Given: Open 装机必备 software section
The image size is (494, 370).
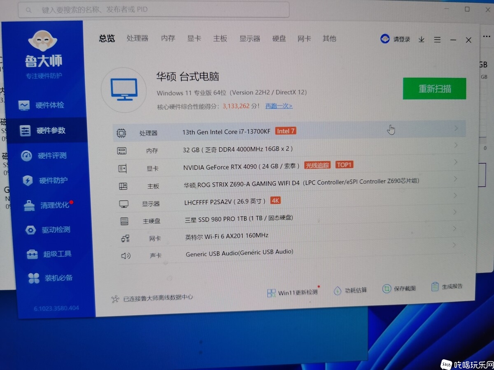Looking at the screenshot, I should coord(50,278).
